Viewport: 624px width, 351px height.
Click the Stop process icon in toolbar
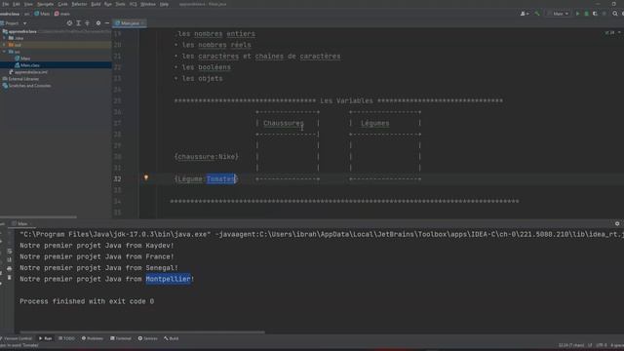[604, 14]
